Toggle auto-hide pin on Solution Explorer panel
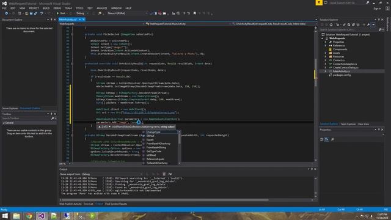This screenshot has height=220, width=391. 379,20
